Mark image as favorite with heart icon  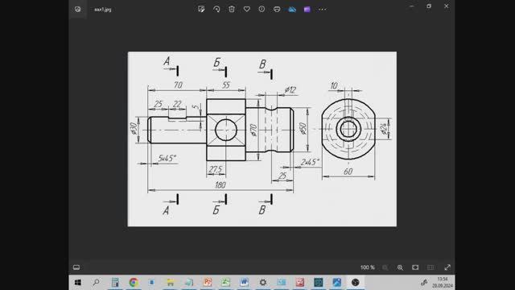click(x=247, y=9)
